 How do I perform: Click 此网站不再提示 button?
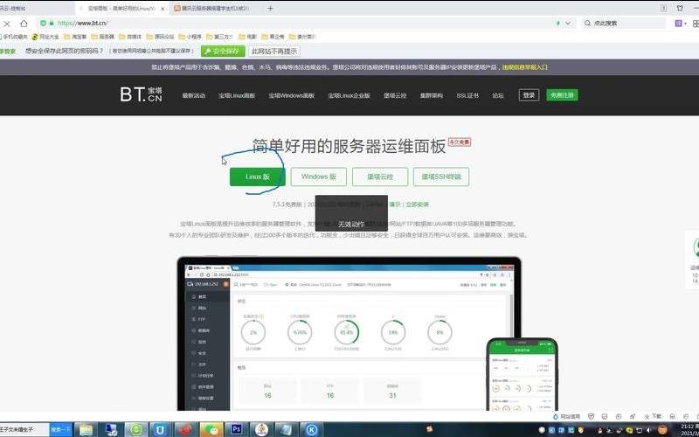click(x=274, y=52)
